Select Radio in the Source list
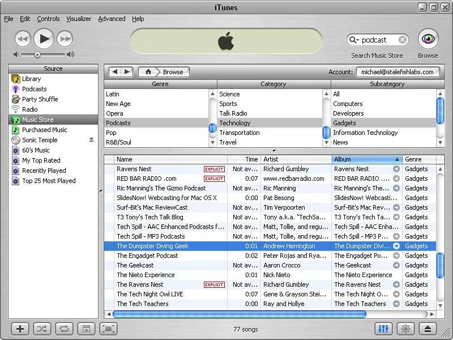Viewport: 453px width, 340px height. tap(53, 109)
